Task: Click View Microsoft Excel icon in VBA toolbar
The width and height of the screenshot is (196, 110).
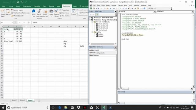Action: click(x=91, y=8)
